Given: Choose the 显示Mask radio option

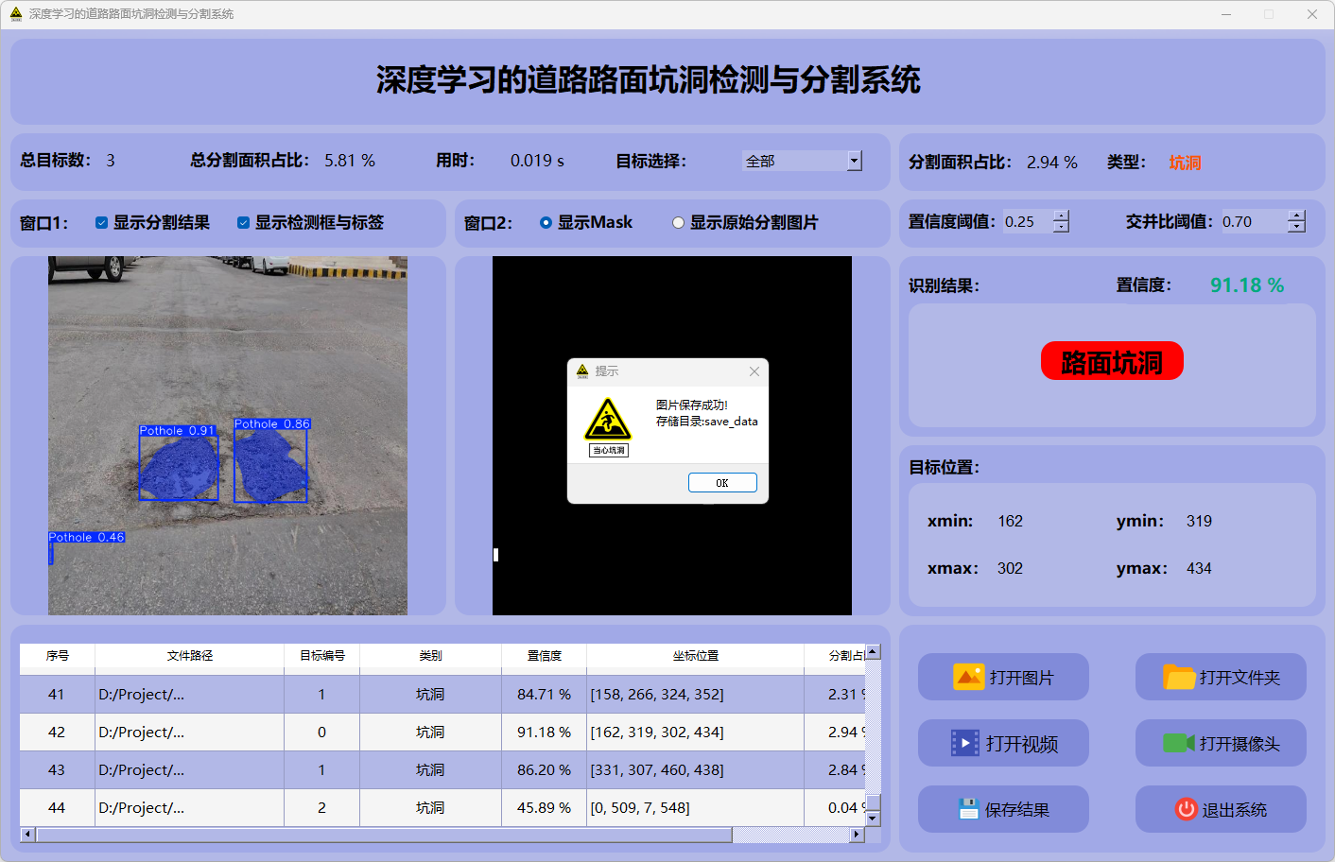Looking at the screenshot, I should (x=546, y=223).
